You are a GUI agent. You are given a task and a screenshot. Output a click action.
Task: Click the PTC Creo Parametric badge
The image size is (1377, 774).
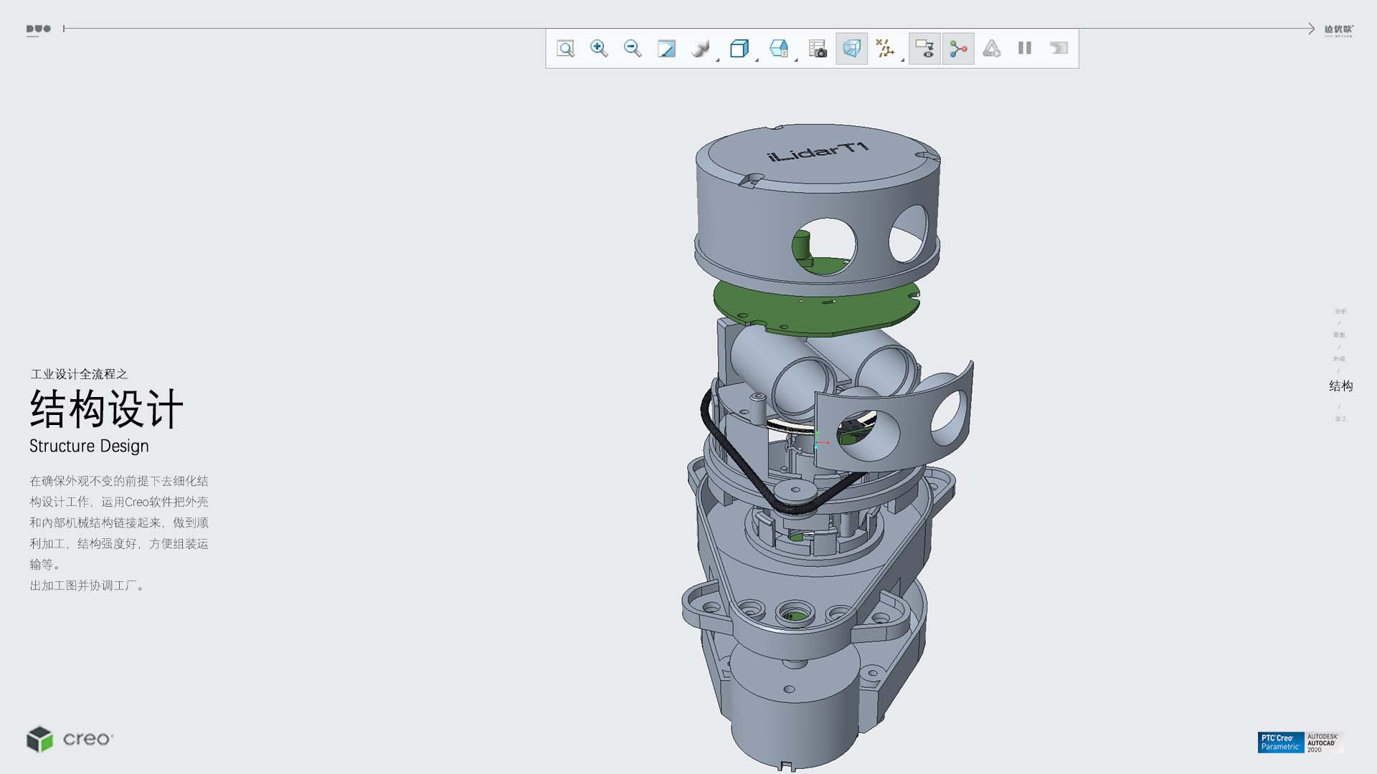point(1280,742)
